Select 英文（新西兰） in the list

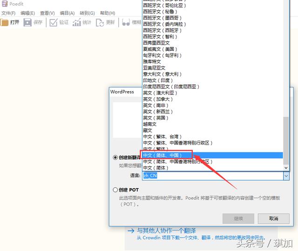pyautogui.click(x=213, y=112)
